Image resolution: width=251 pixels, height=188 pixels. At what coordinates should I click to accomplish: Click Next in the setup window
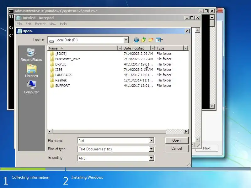207,148
